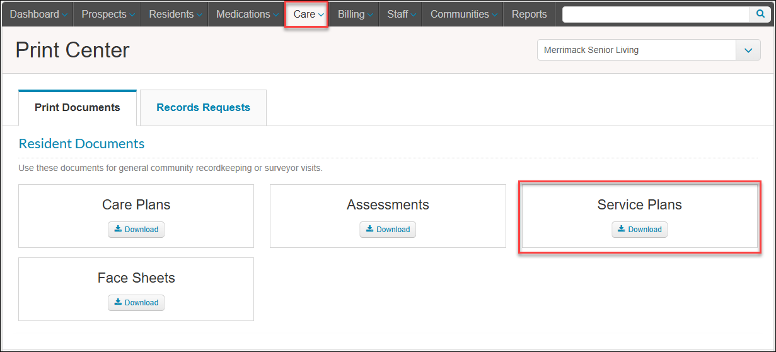The width and height of the screenshot is (776, 352).
Task: Switch to the Print Documents tab
Action: pos(78,108)
